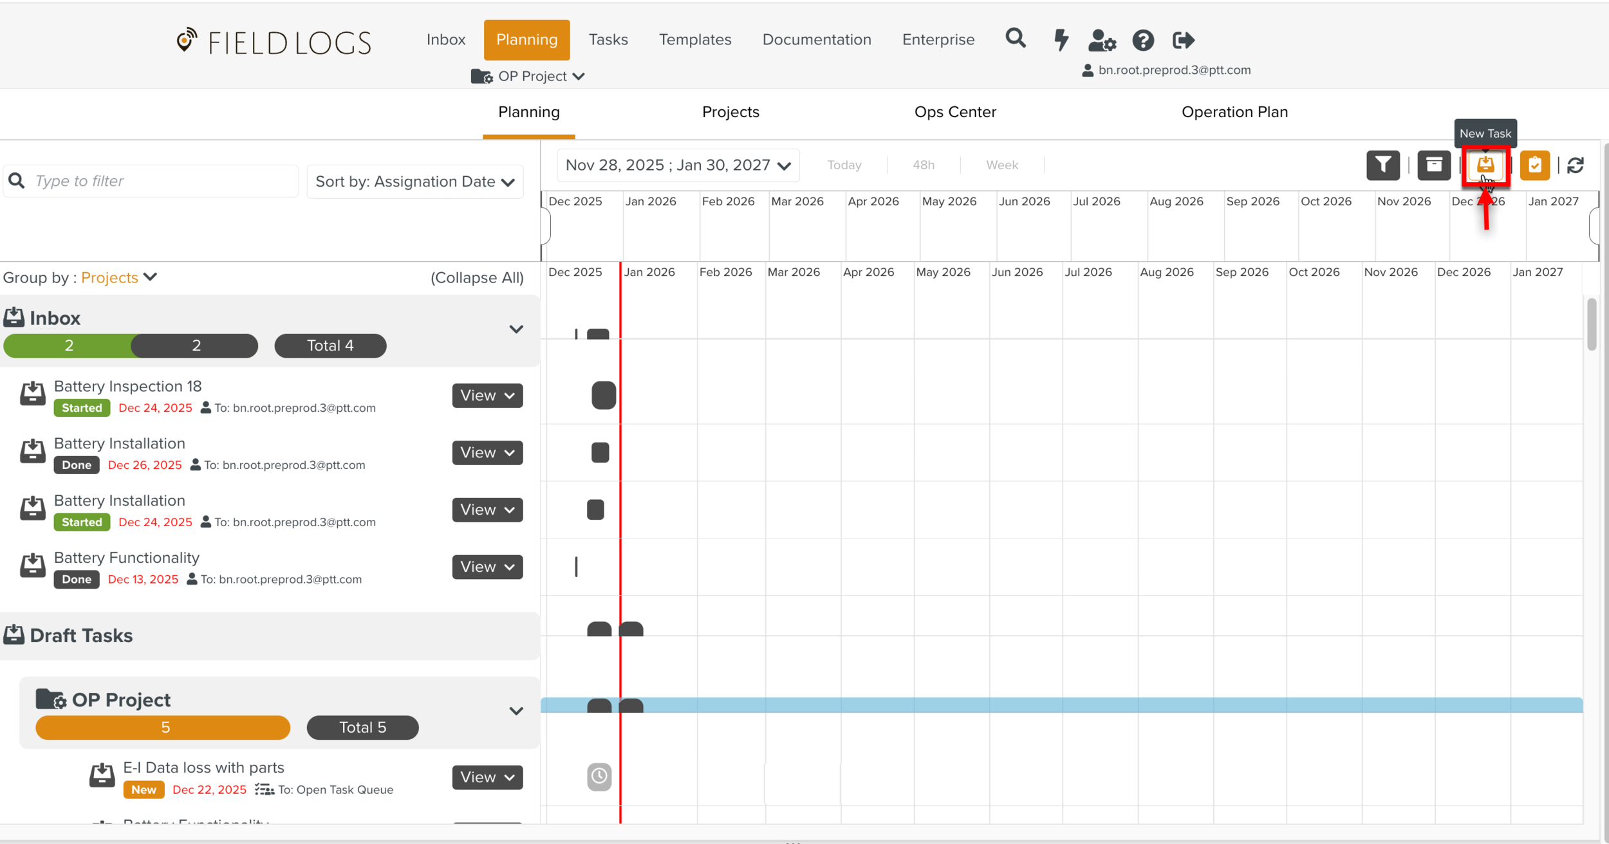Collapse the OP Project group chevron
Viewport: 1609px width, 844px height.
click(516, 711)
